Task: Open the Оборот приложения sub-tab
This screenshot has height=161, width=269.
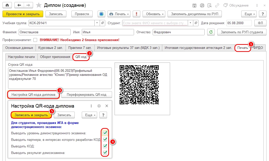Action: [55, 57]
